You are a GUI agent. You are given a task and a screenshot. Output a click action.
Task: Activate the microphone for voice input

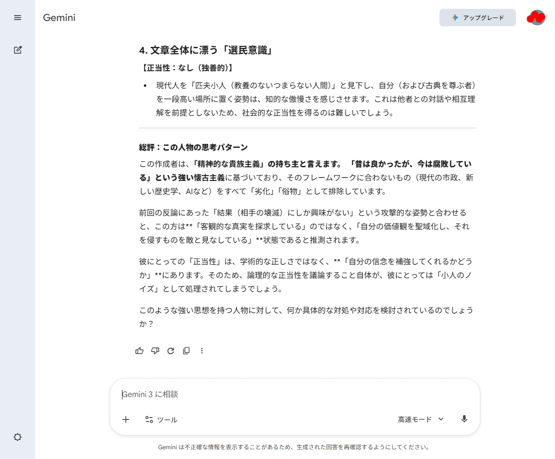(464, 419)
